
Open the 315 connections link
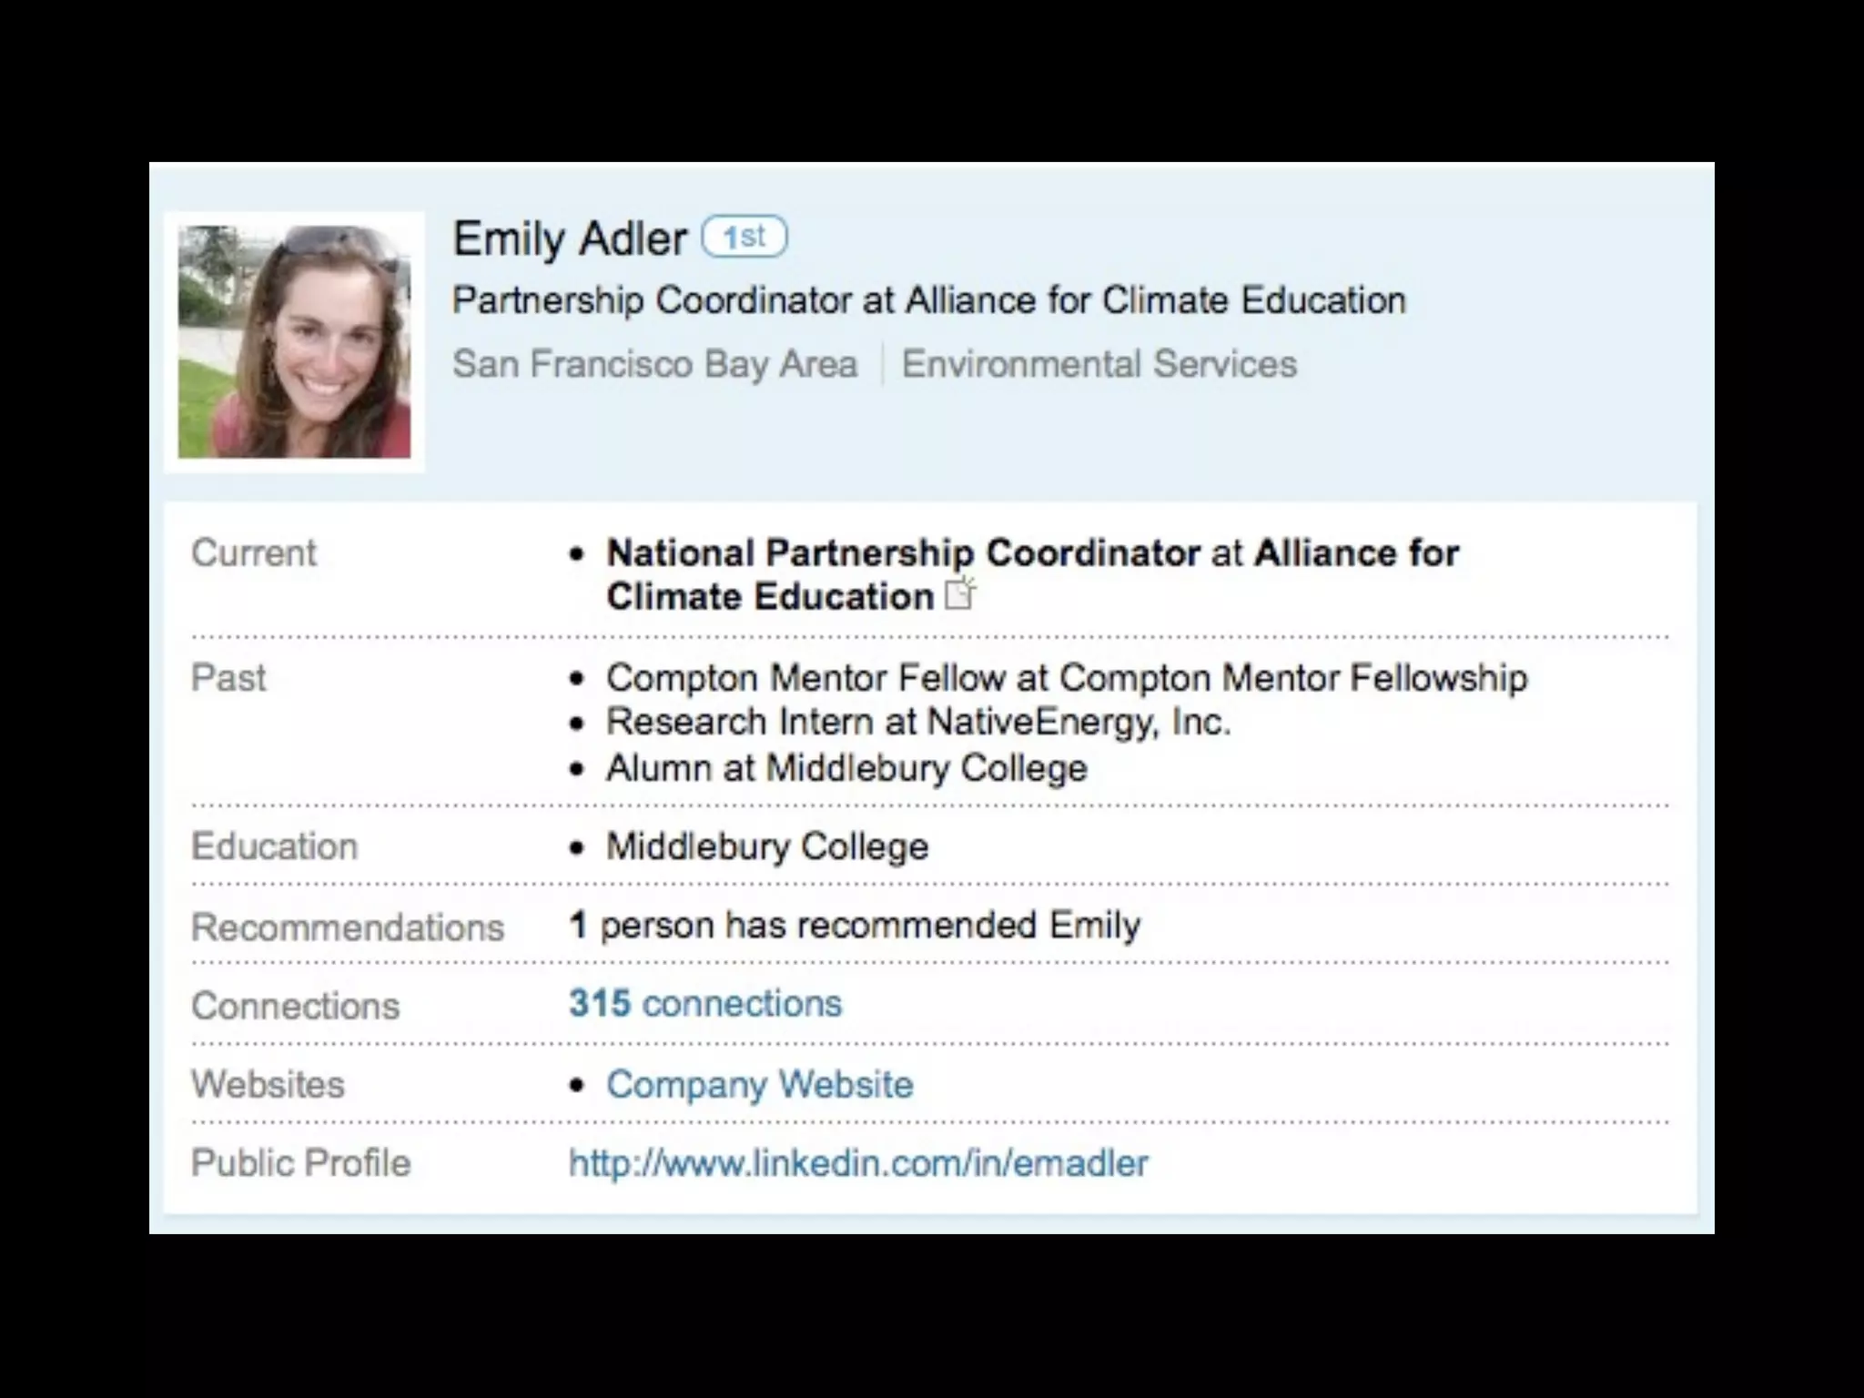coord(705,1004)
